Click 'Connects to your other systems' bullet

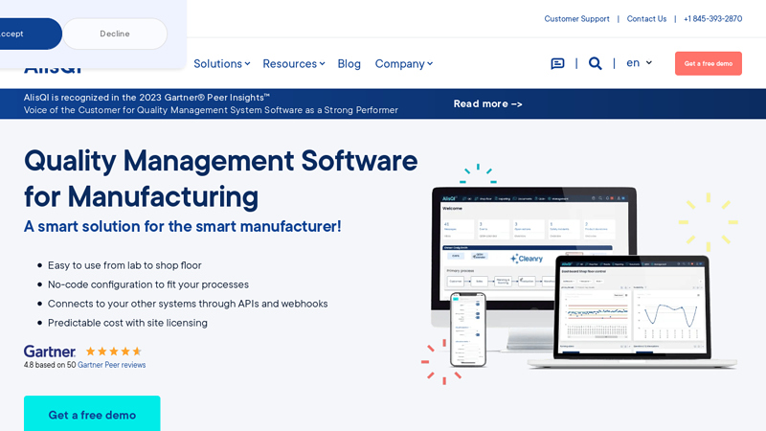click(188, 304)
